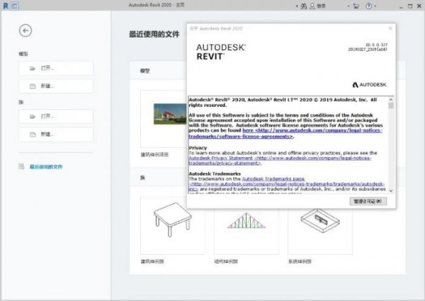
Task: Open the Autodesk Privacy Statement link
Action: (x=280, y=161)
